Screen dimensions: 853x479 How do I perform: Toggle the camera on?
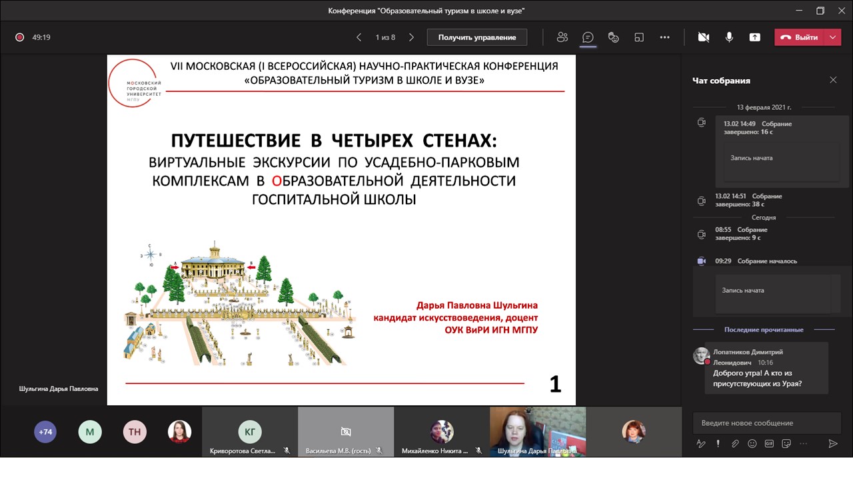tap(703, 37)
